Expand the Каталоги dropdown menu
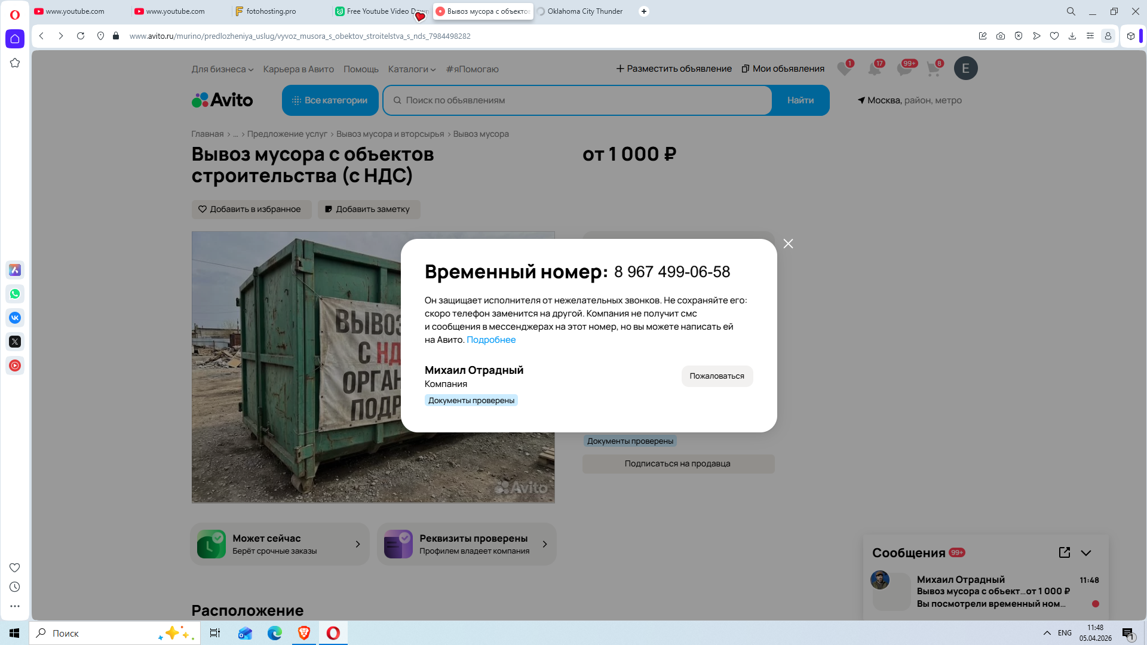 point(412,69)
